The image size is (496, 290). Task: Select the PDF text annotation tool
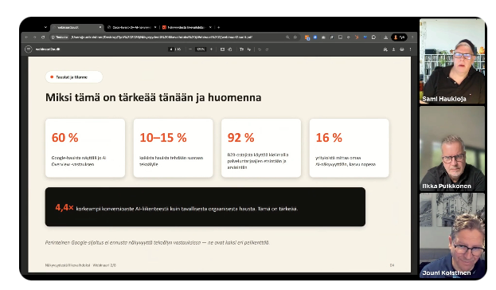coord(242,49)
